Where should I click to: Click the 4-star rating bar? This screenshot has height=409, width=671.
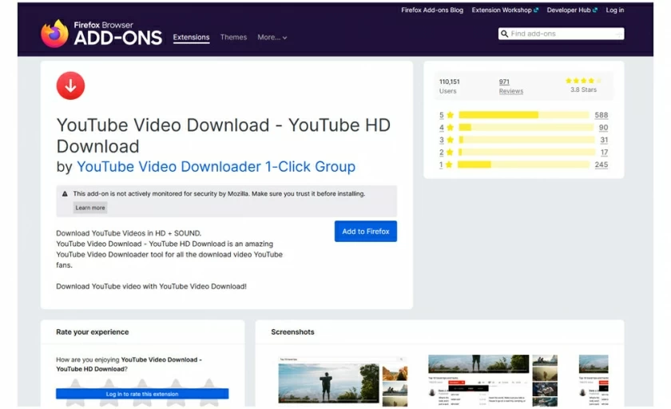(x=526, y=127)
